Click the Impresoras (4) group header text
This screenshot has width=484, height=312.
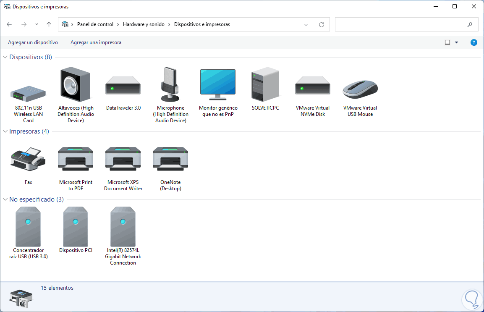point(29,131)
